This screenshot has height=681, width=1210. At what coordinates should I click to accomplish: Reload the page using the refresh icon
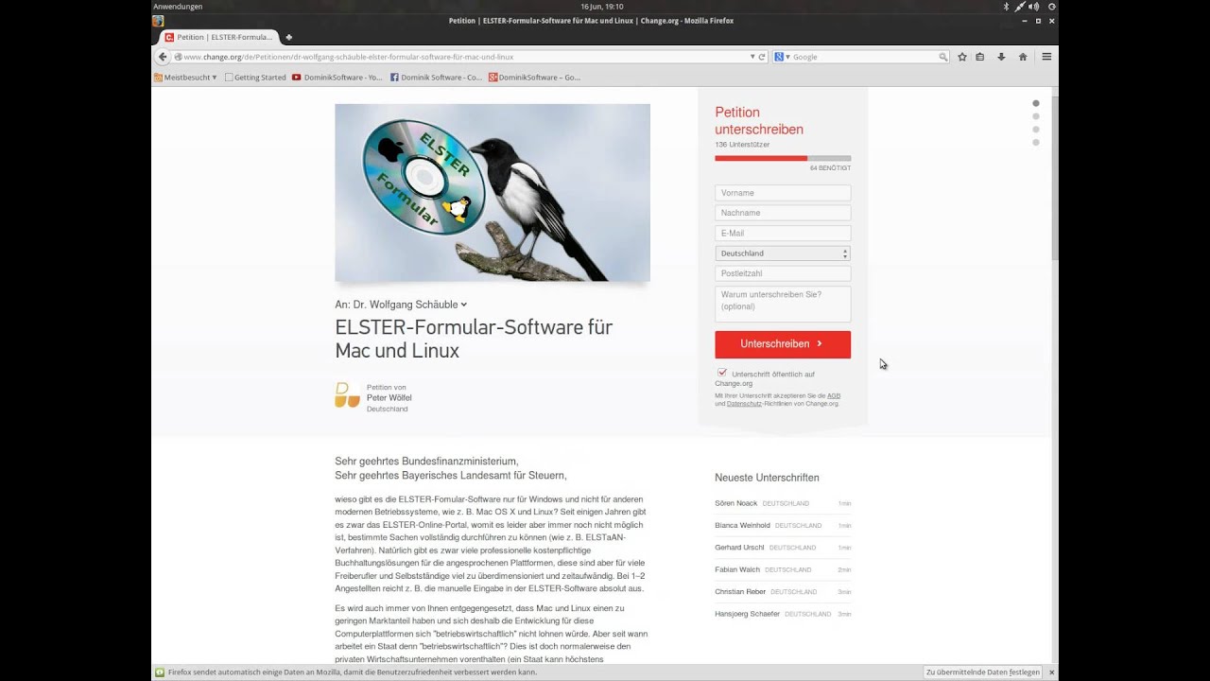click(x=762, y=57)
